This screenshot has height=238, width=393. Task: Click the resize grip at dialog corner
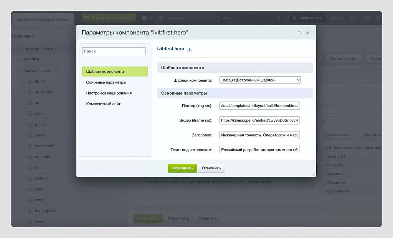313,174
